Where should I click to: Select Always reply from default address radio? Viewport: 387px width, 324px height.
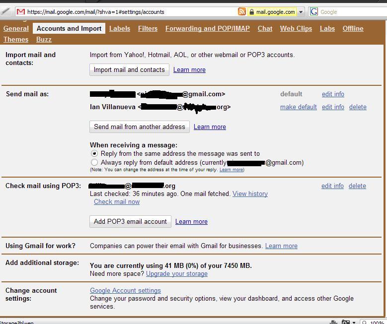point(94,162)
